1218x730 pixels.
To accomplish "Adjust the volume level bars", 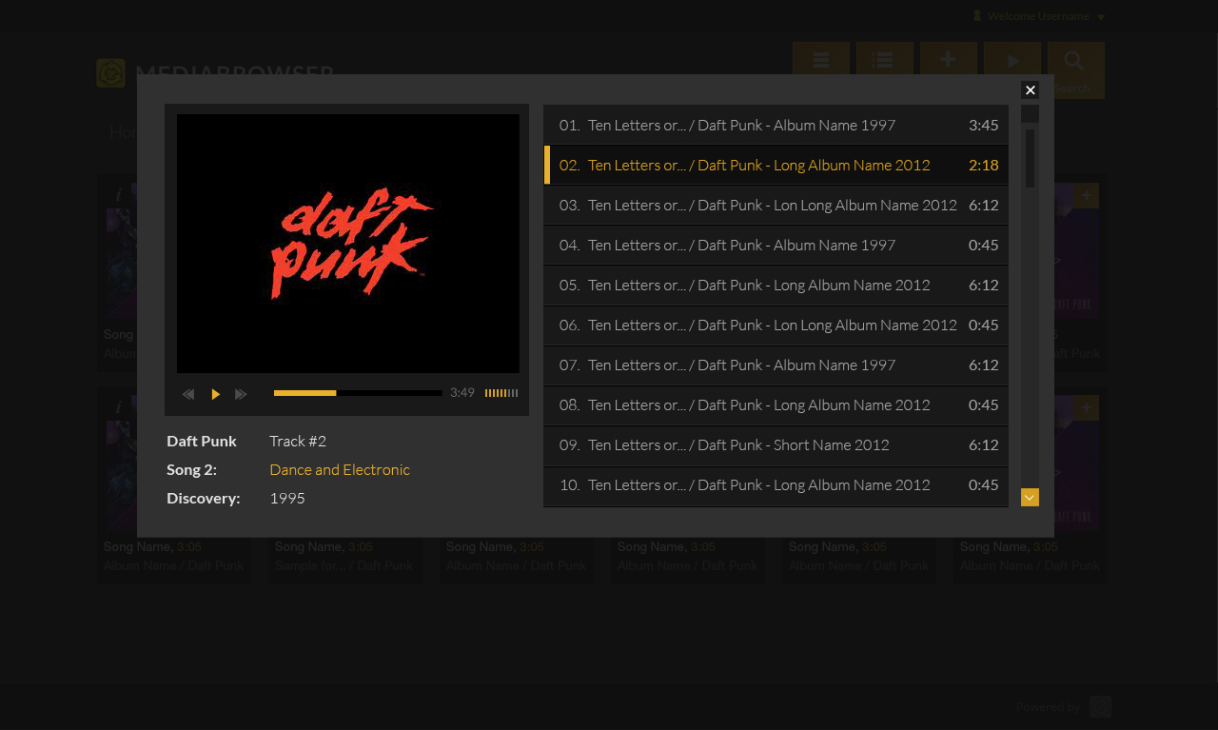I will coord(501,393).
